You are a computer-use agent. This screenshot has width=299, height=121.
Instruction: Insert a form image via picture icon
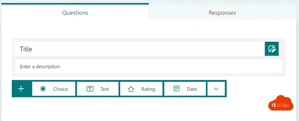pos(272,49)
